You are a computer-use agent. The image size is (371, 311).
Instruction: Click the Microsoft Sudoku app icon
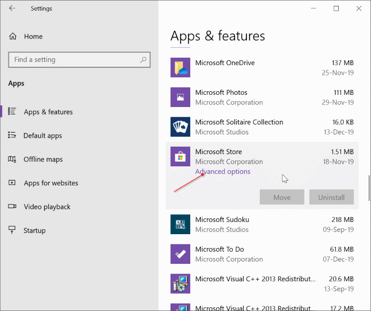tap(180, 224)
